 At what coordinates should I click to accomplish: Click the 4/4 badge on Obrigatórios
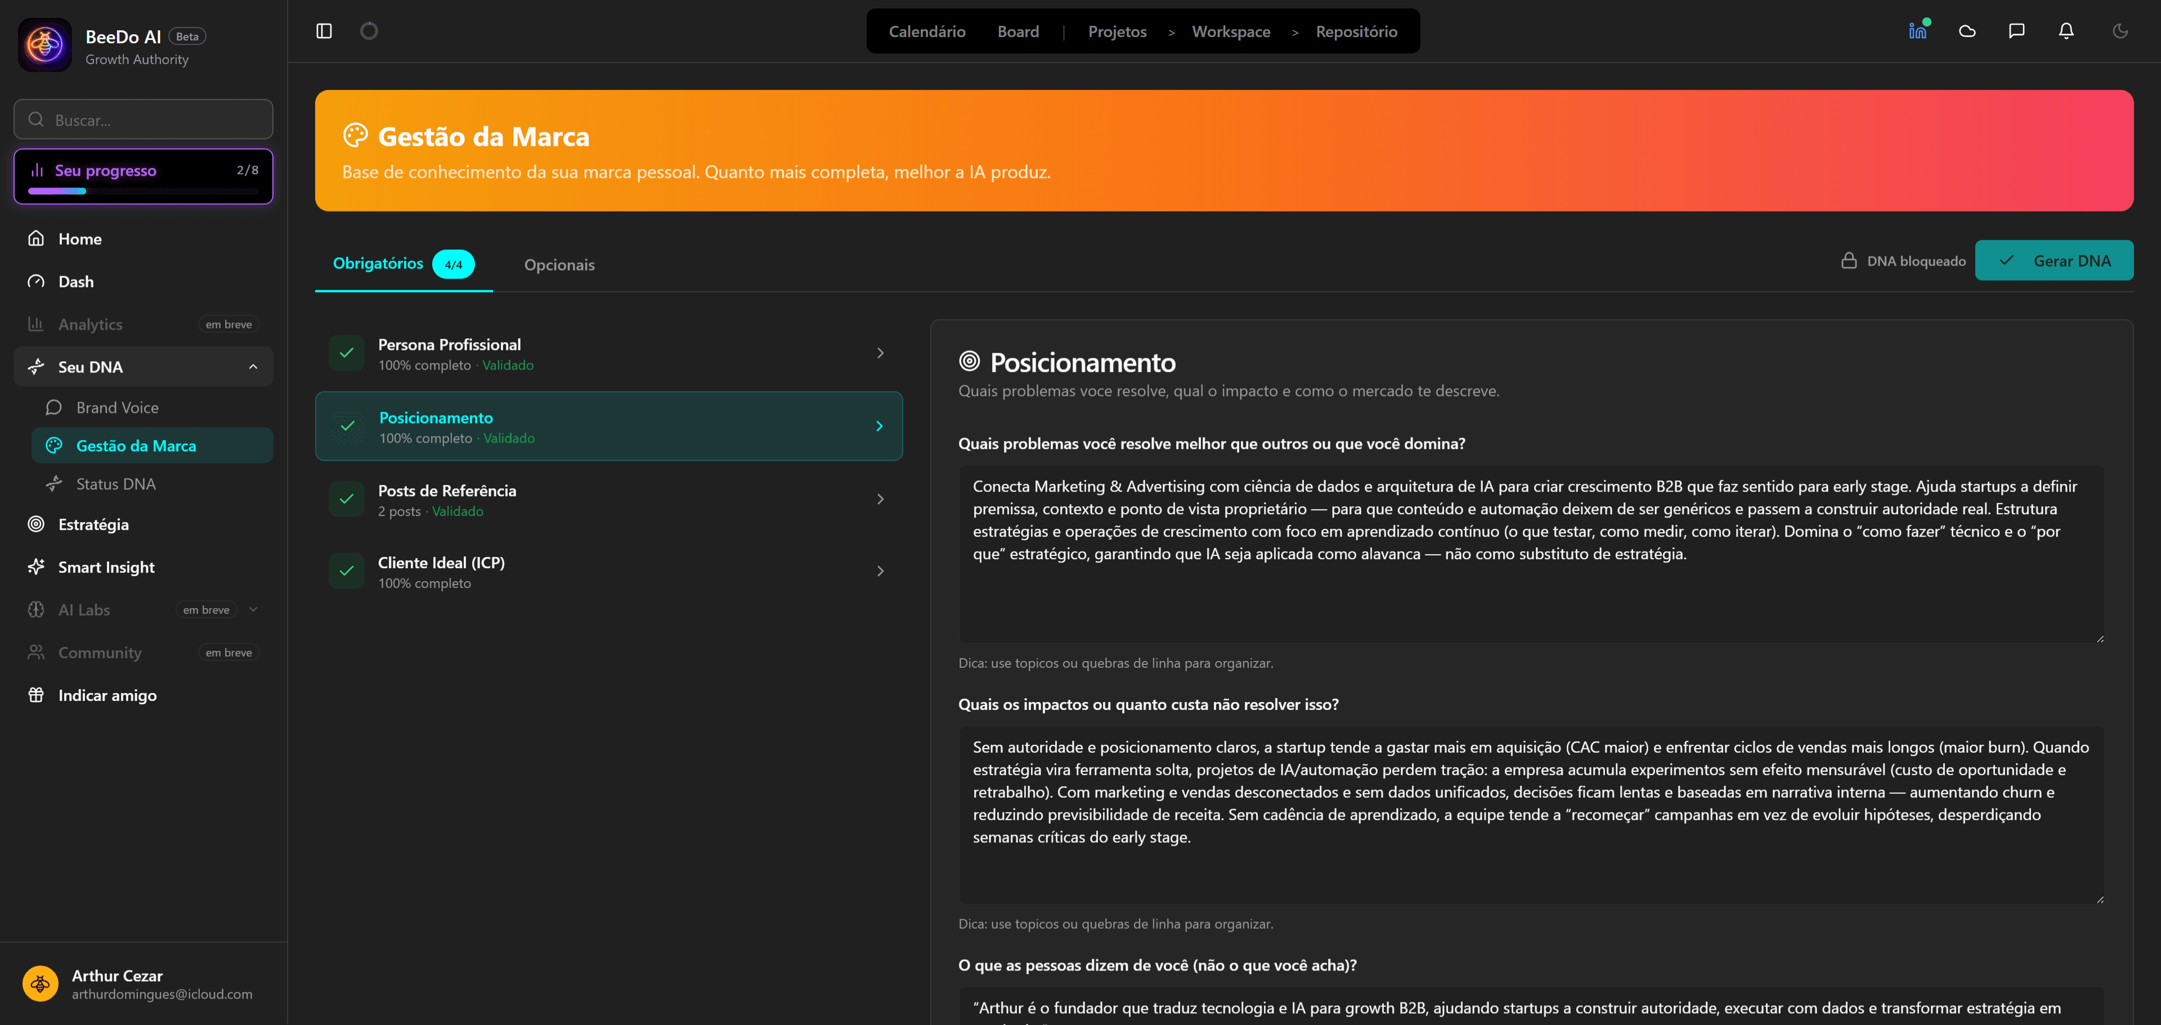click(x=453, y=264)
